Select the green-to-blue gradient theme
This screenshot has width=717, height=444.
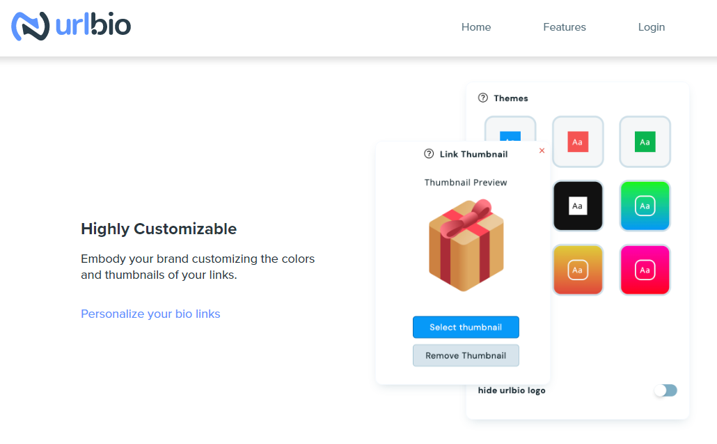click(x=645, y=206)
